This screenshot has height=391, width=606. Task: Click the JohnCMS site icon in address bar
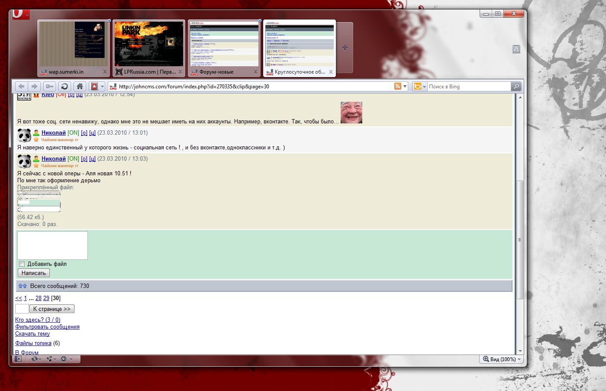click(113, 86)
